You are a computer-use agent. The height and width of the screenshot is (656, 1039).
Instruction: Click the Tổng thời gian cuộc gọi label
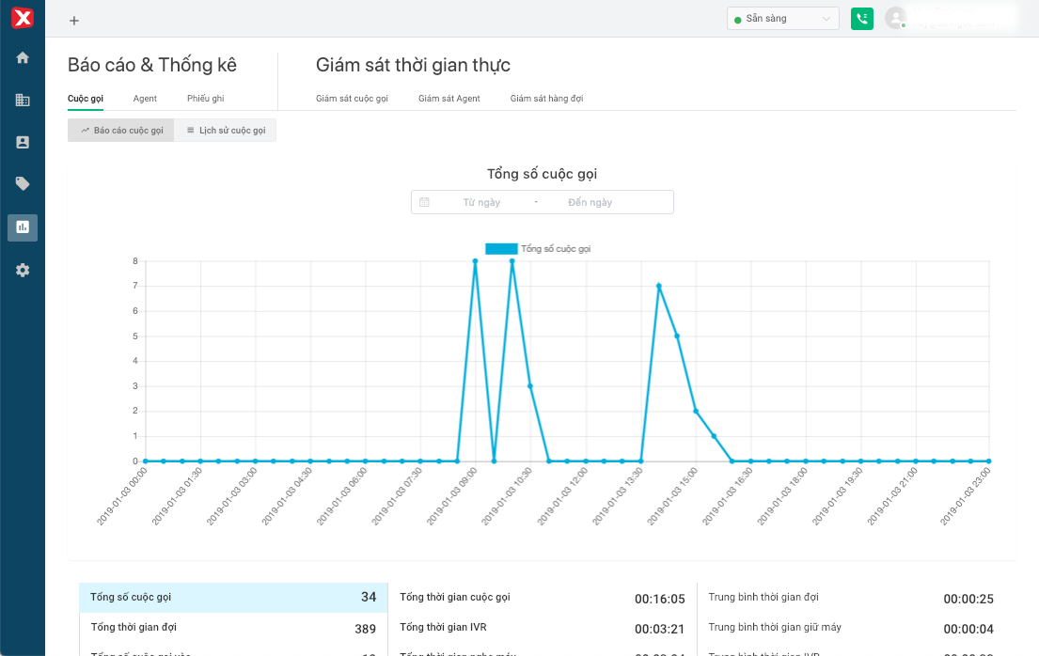tap(454, 597)
